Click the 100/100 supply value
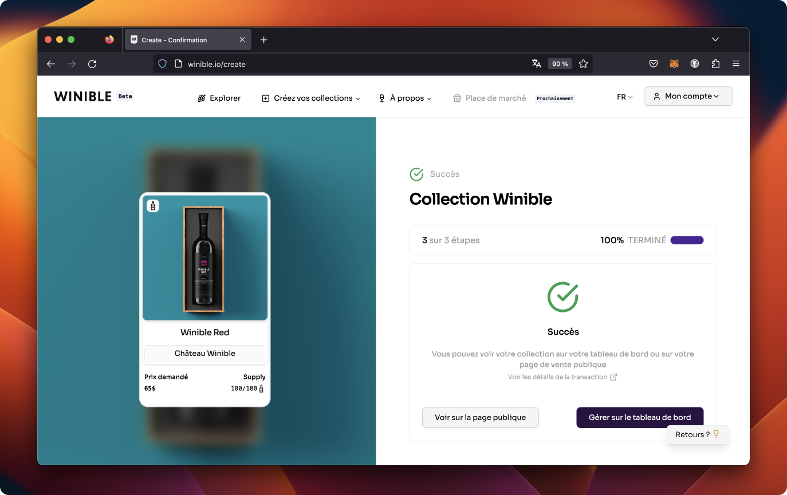 pos(244,389)
